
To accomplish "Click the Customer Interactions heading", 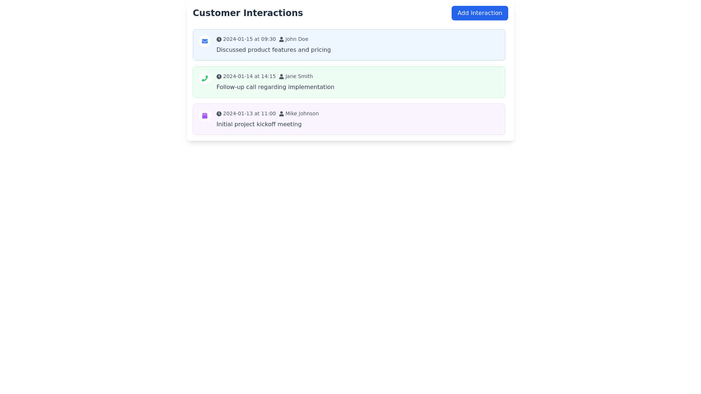I will (x=248, y=13).
